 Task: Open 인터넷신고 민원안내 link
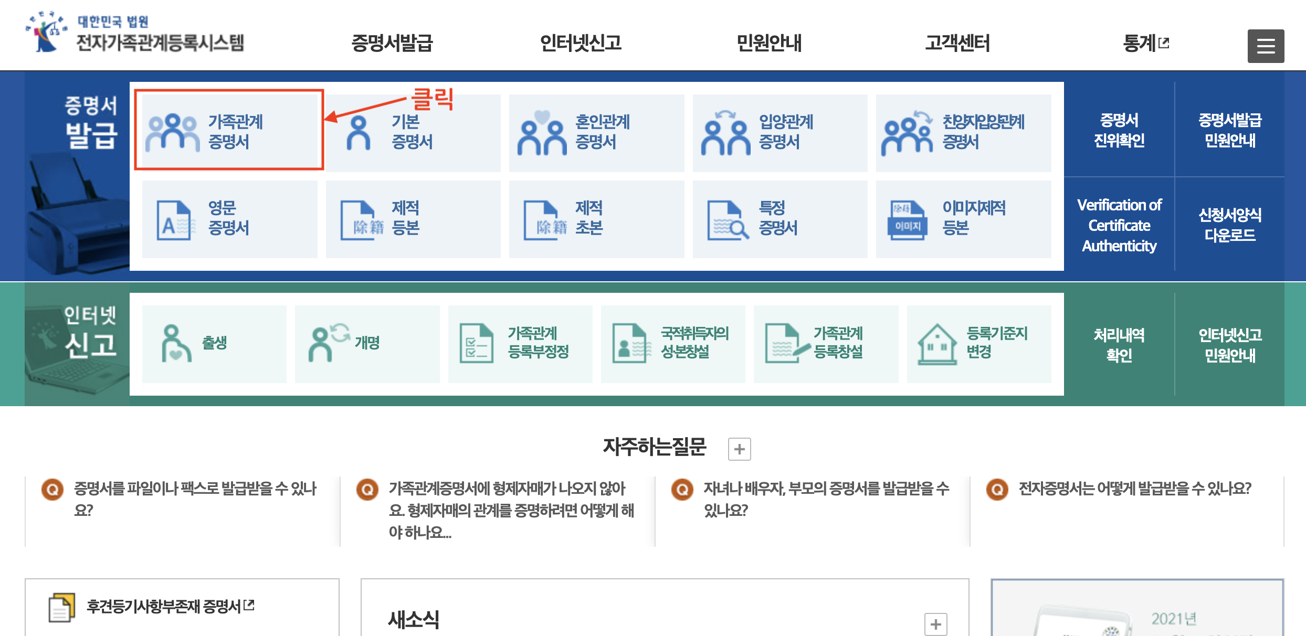point(1230,345)
